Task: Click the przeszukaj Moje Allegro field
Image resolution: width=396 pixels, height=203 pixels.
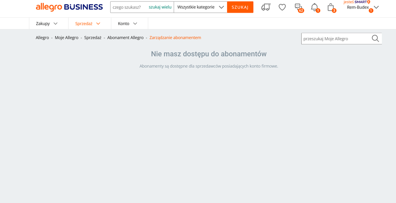Action: pos(335,39)
